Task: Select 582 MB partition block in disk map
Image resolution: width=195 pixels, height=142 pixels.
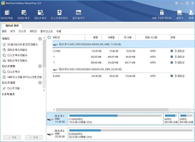Action: pos(171,119)
